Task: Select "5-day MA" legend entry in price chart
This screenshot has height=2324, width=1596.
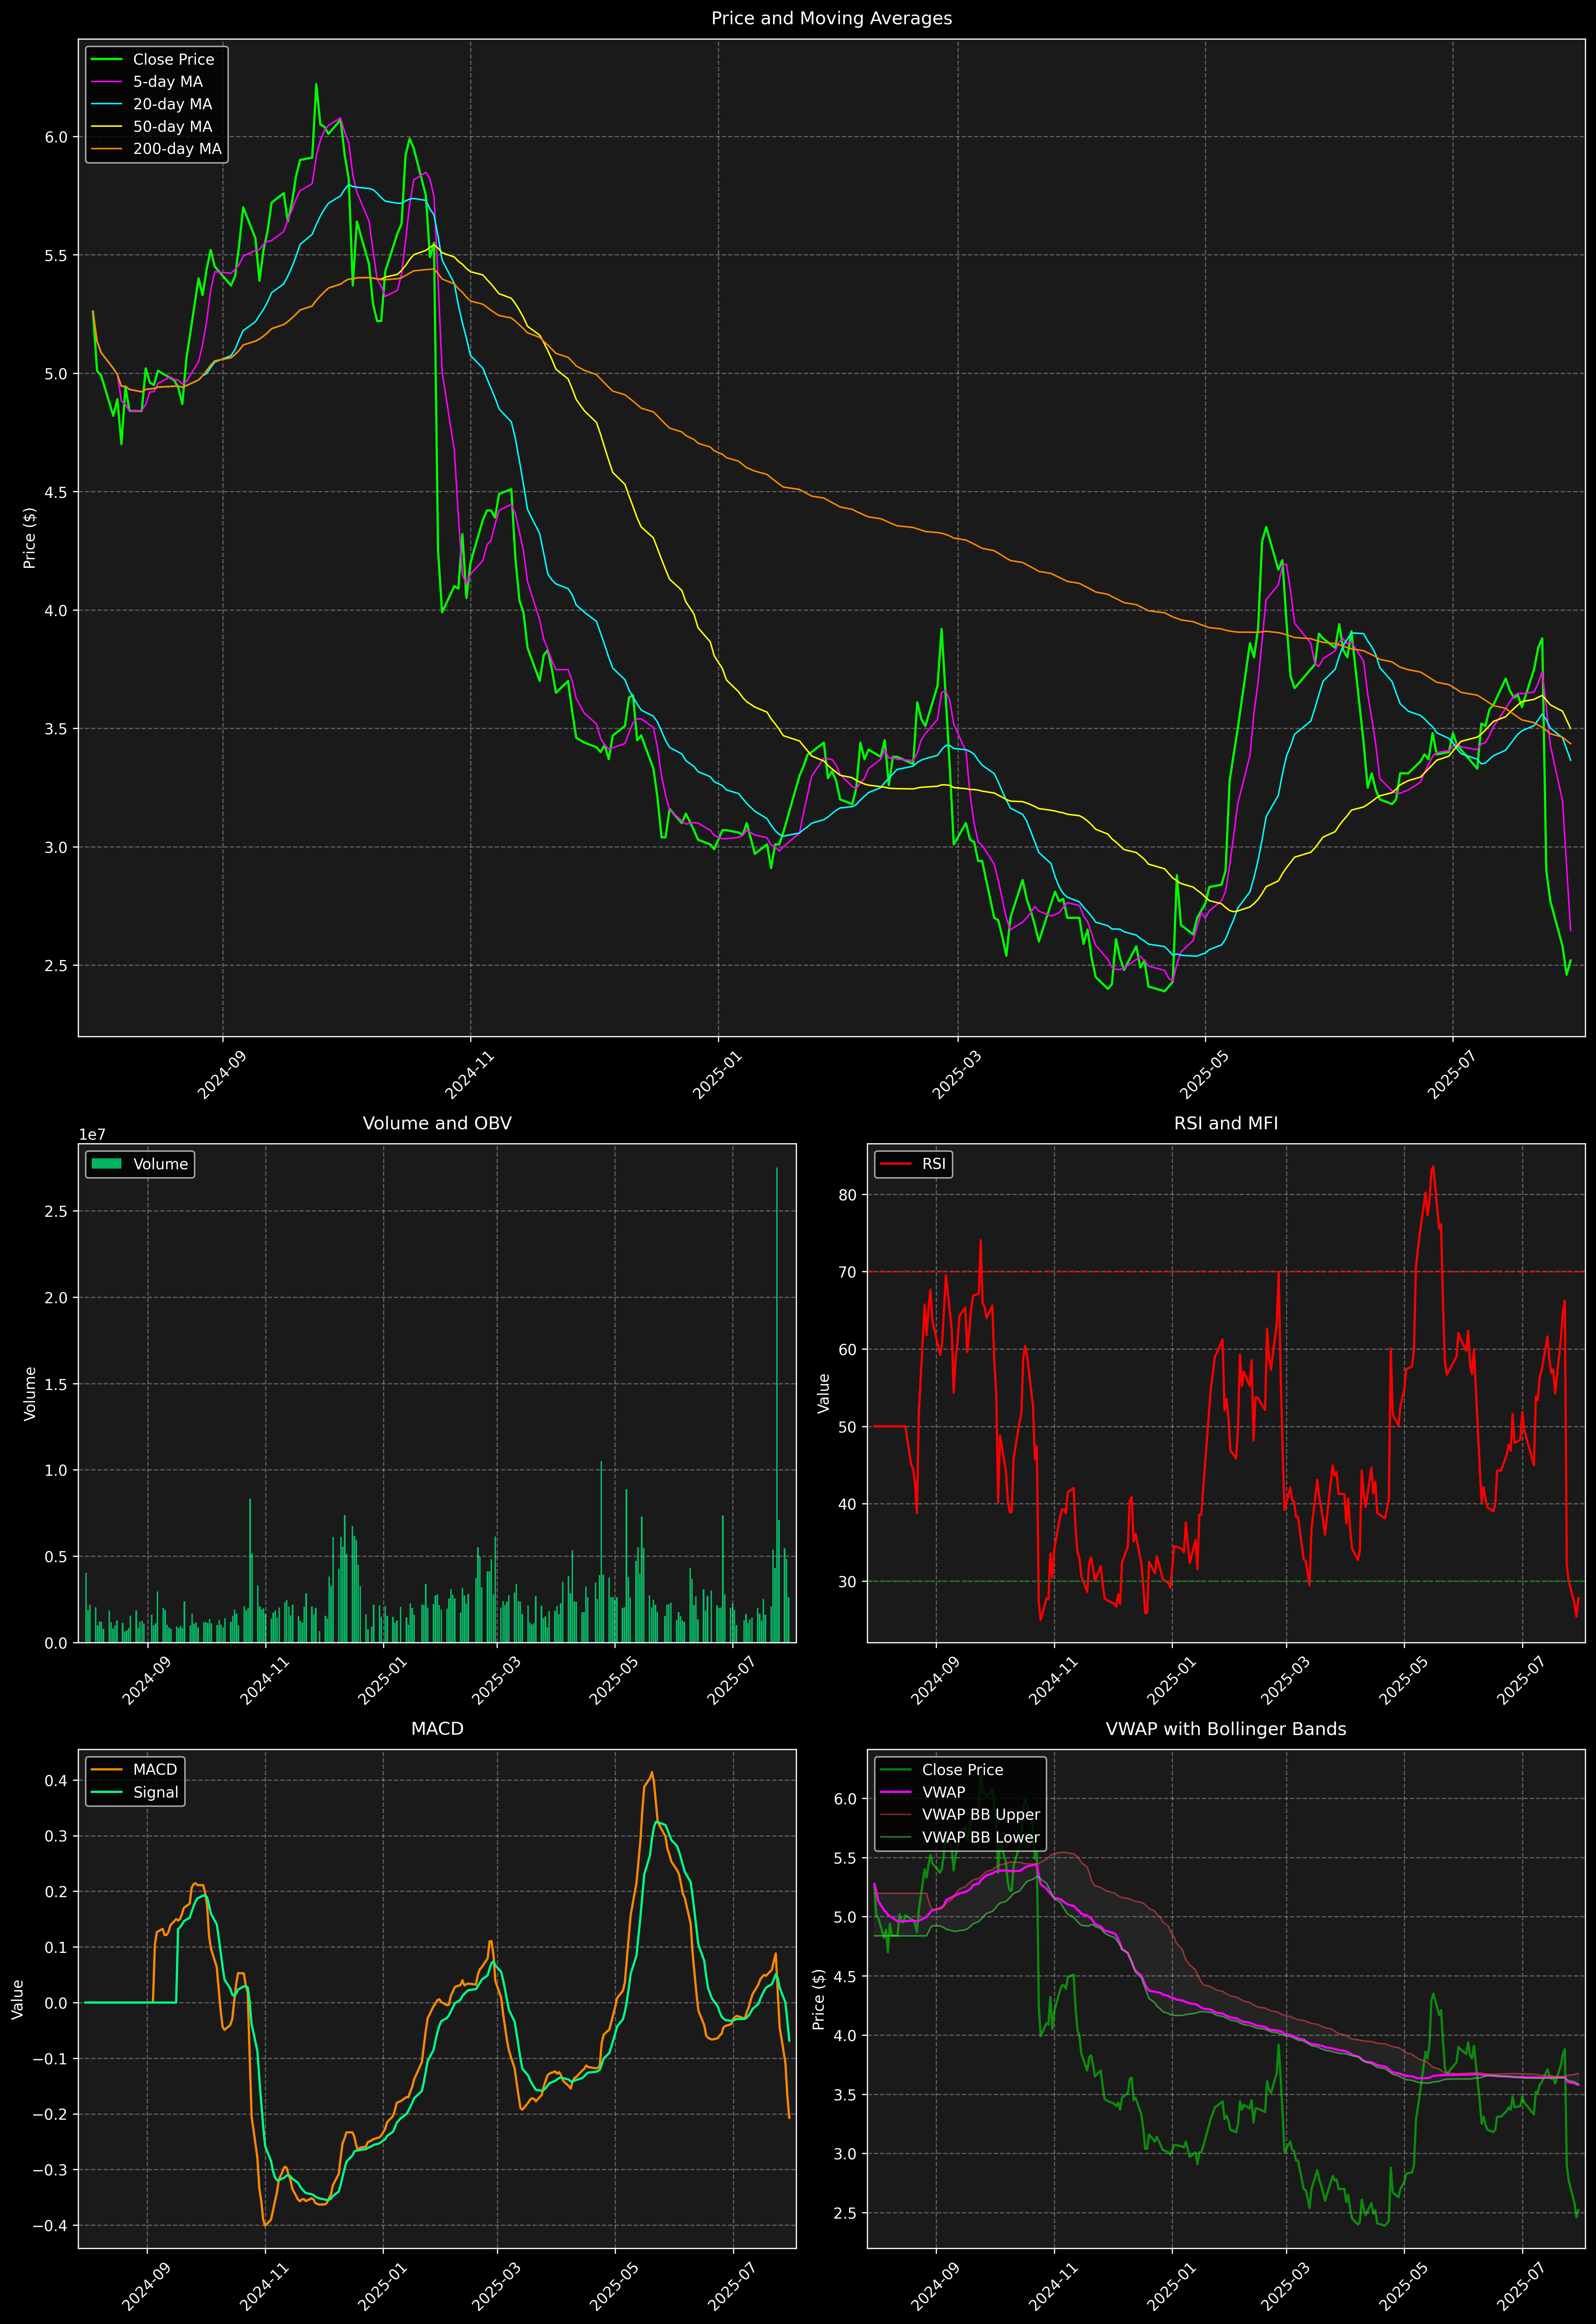Action: pos(168,82)
